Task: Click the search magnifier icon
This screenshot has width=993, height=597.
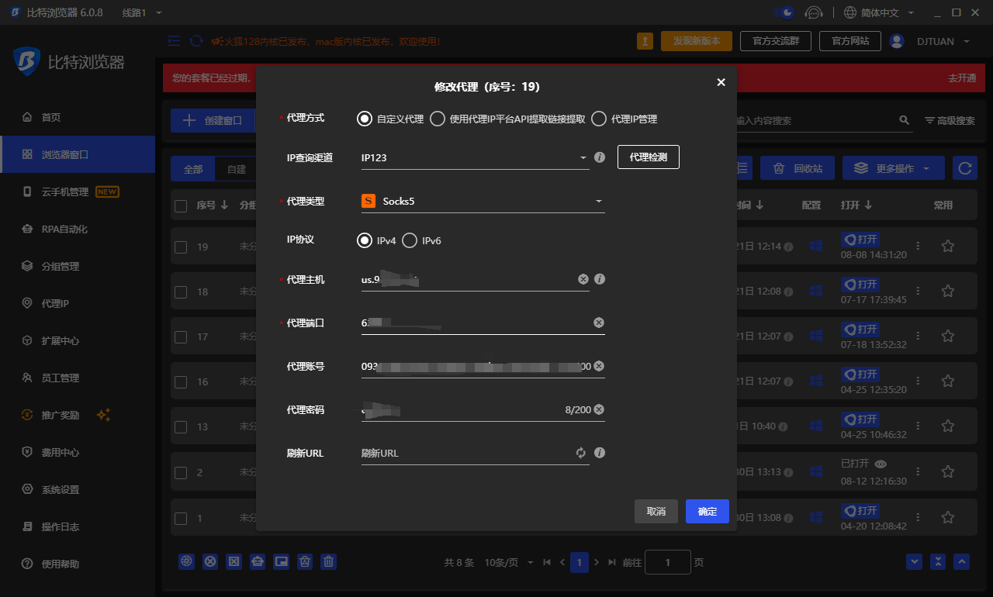Action: click(x=904, y=120)
